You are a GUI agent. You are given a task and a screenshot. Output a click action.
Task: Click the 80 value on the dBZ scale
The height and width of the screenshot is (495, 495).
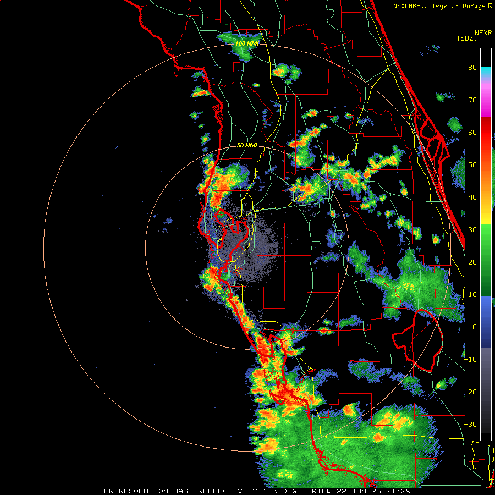pyautogui.click(x=472, y=67)
